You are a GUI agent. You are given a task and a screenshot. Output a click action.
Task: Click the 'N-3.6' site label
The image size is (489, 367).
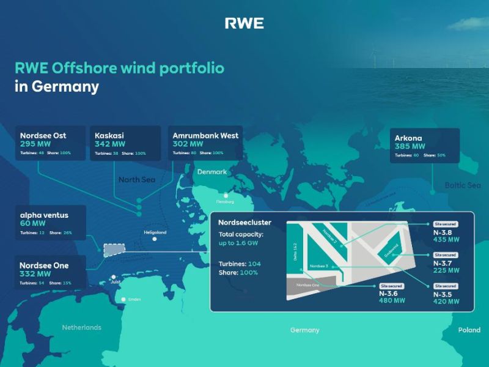click(388, 294)
